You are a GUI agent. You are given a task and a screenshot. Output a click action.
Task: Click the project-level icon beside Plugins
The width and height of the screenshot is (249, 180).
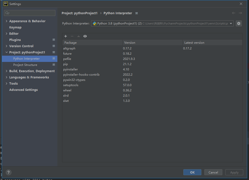pos(54,40)
